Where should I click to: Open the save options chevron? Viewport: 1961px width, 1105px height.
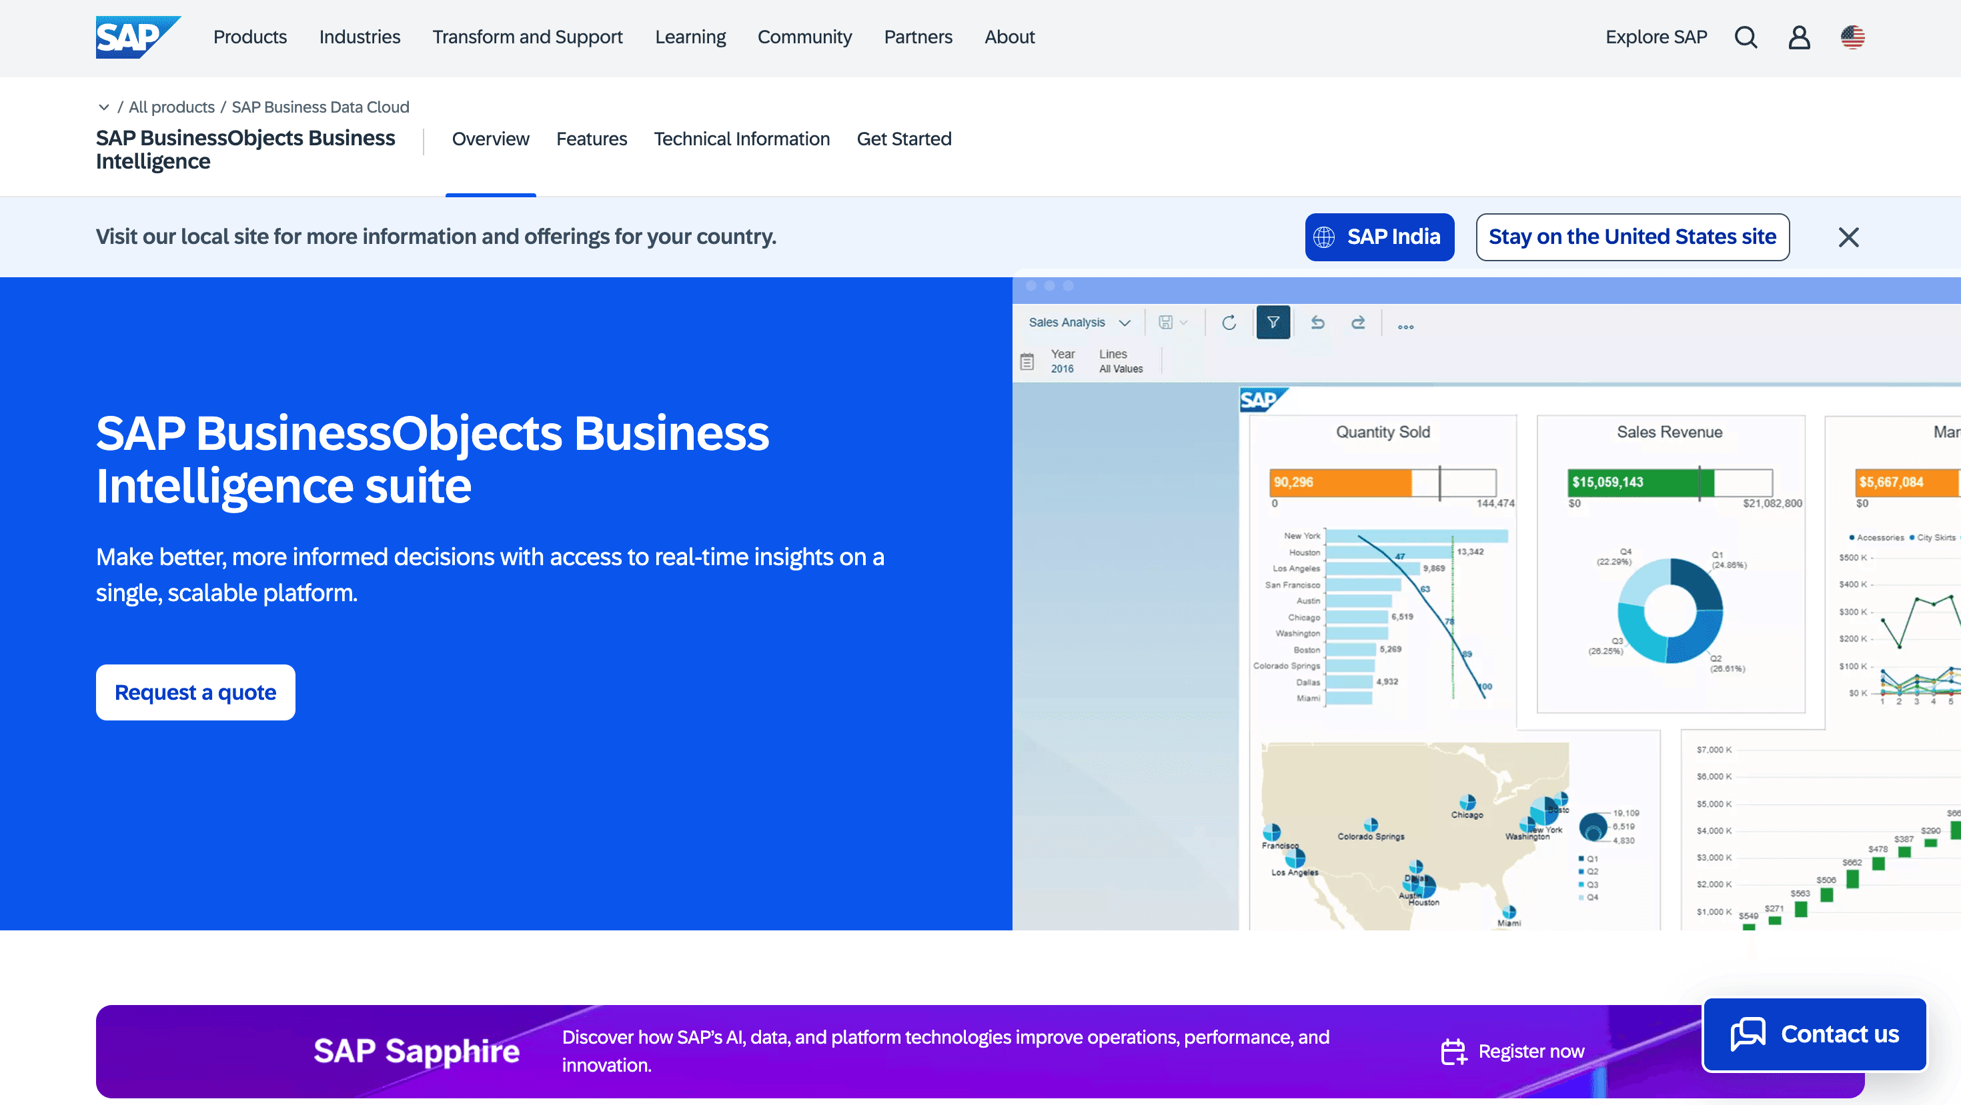point(1185,323)
